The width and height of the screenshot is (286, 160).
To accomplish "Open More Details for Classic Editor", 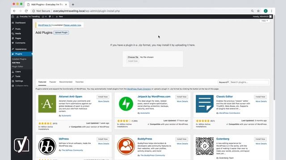I will click(x=261, y=101).
